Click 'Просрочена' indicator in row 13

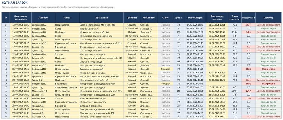pyautogui.click(x=268, y=69)
